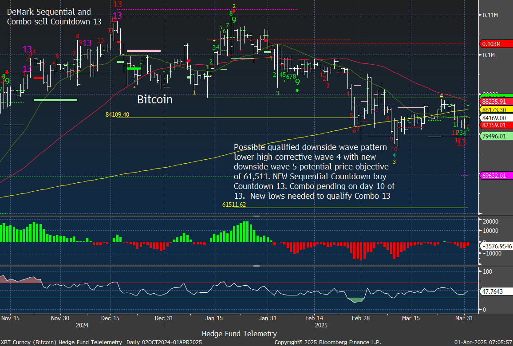513x346 pixels.
Task: Click the Nov 15 date label
Action: pyautogui.click(x=10, y=318)
